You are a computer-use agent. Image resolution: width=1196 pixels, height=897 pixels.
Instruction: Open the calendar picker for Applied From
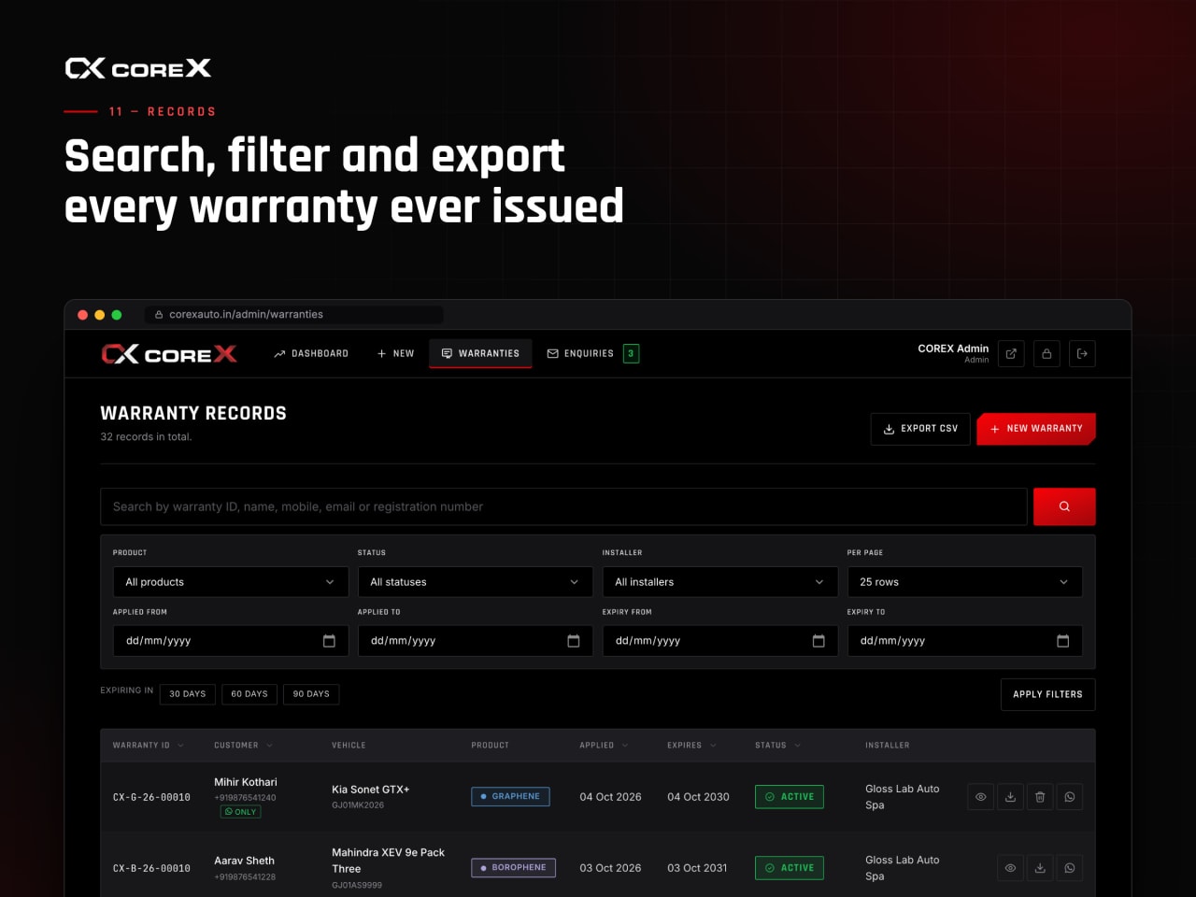coord(329,641)
